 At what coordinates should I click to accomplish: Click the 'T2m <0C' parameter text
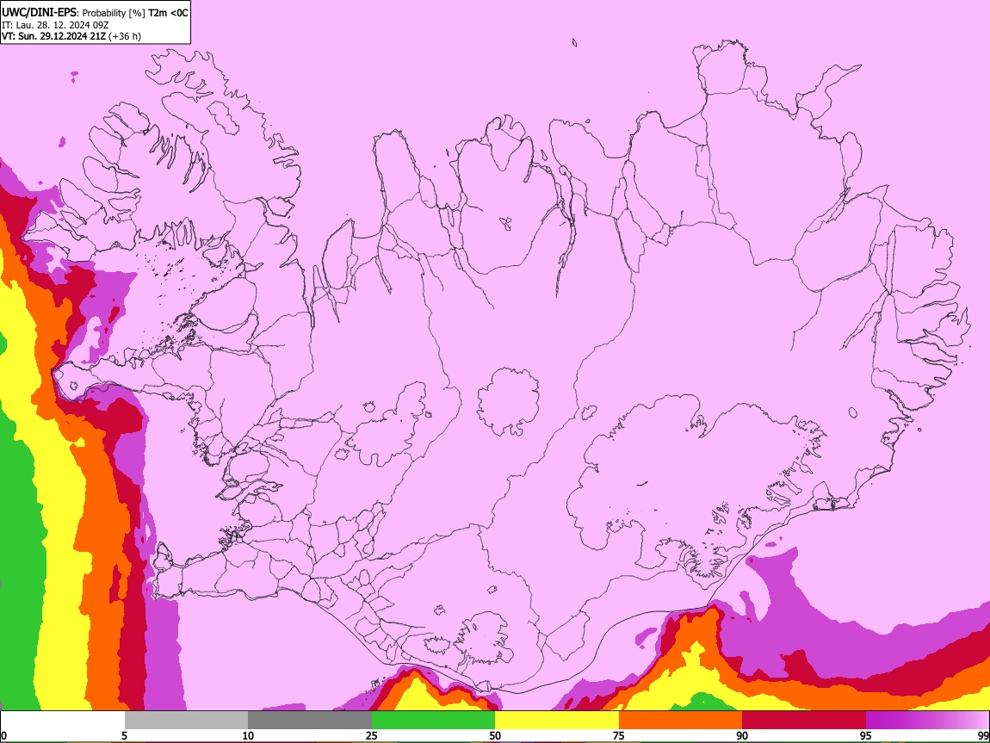coord(168,13)
